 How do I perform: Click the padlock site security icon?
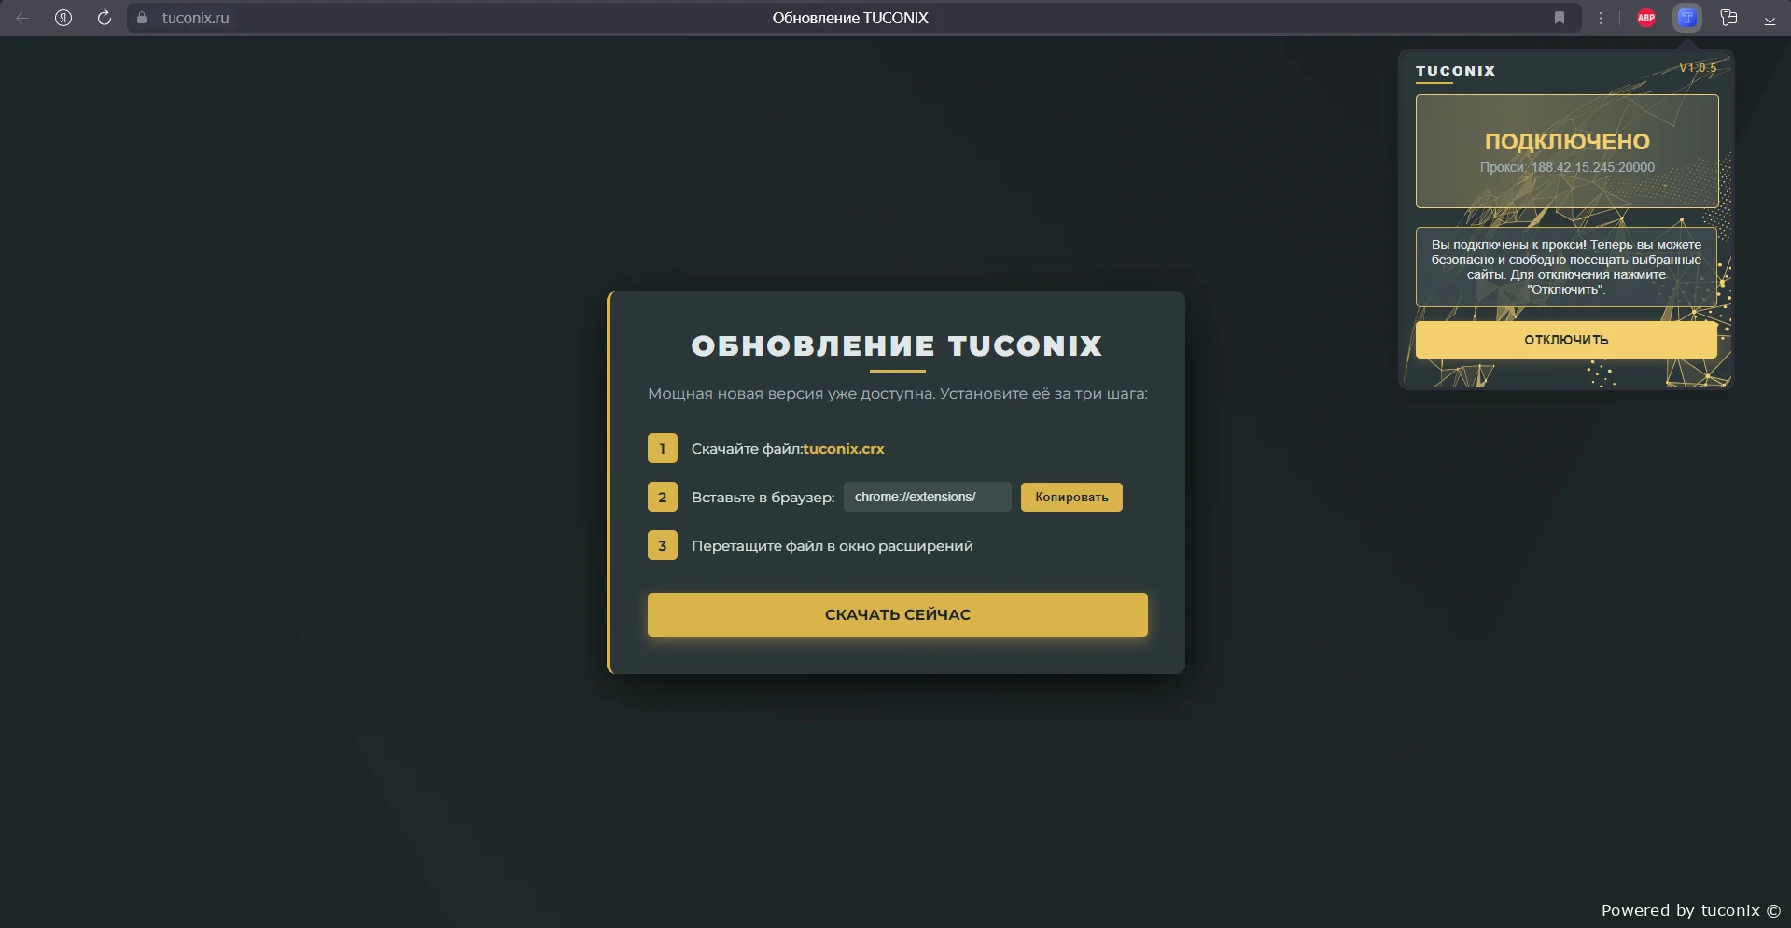(x=142, y=18)
